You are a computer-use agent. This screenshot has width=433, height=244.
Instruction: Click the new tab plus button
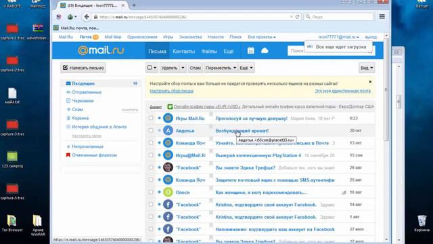(134, 5)
